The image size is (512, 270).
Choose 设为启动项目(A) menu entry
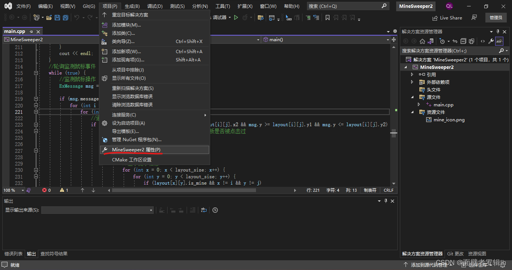(x=154, y=123)
